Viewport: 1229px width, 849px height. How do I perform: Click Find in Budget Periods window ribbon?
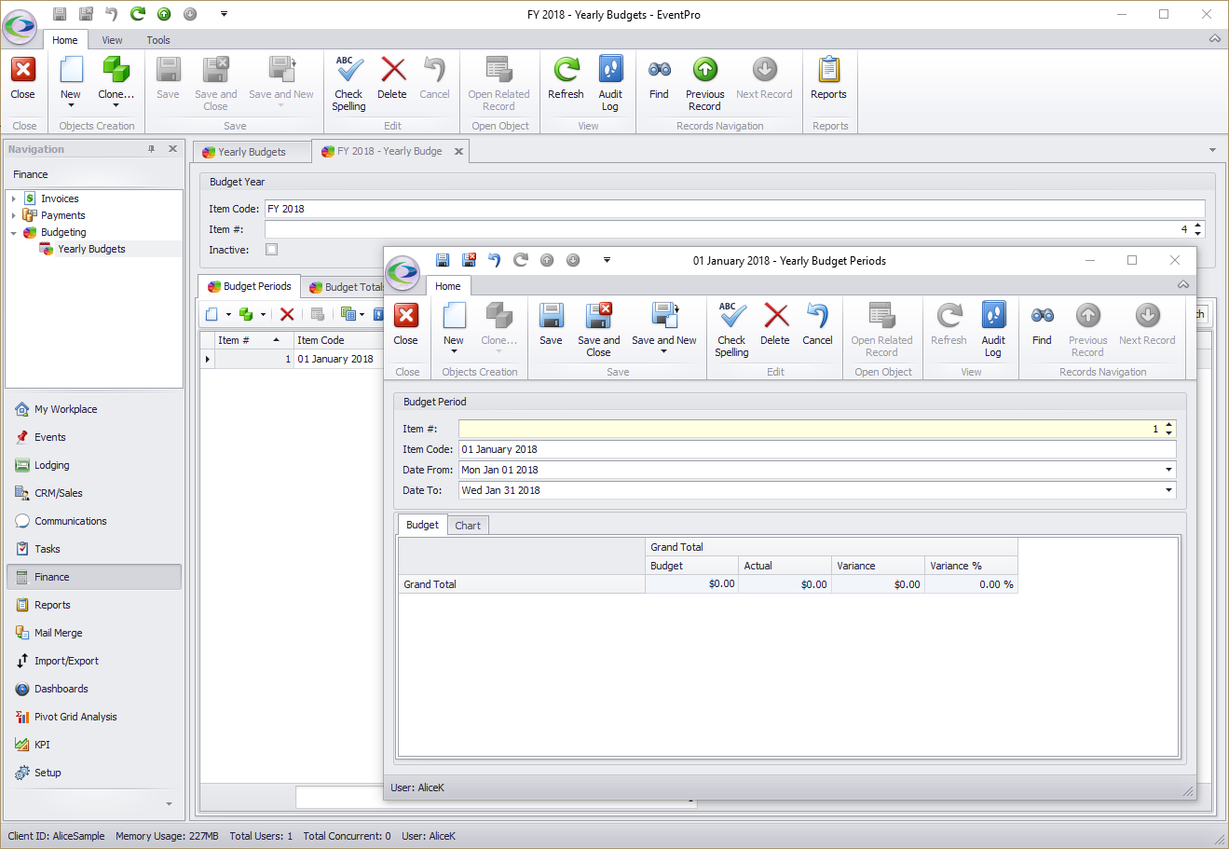pyautogui.click(x=1042, y=324)
